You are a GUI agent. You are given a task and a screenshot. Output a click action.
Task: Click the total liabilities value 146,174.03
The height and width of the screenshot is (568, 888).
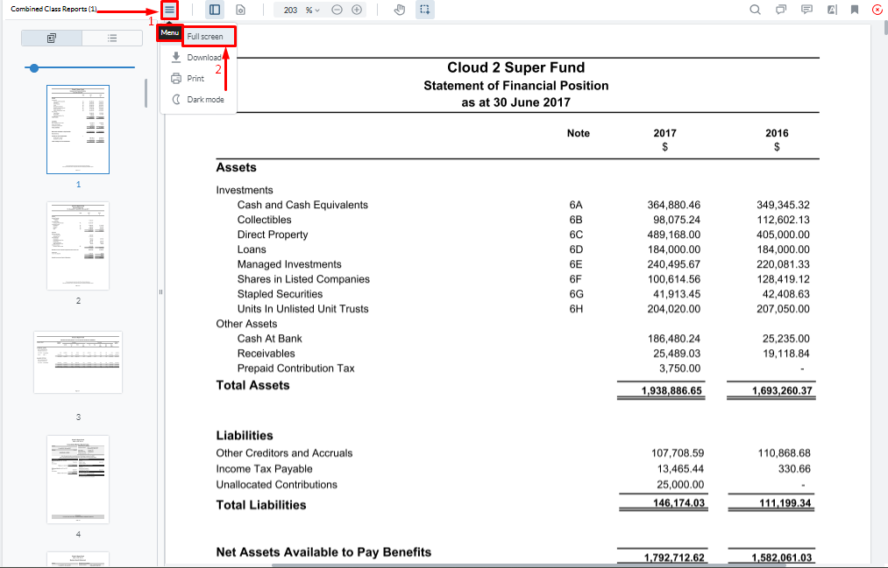(x=678, y=503)
